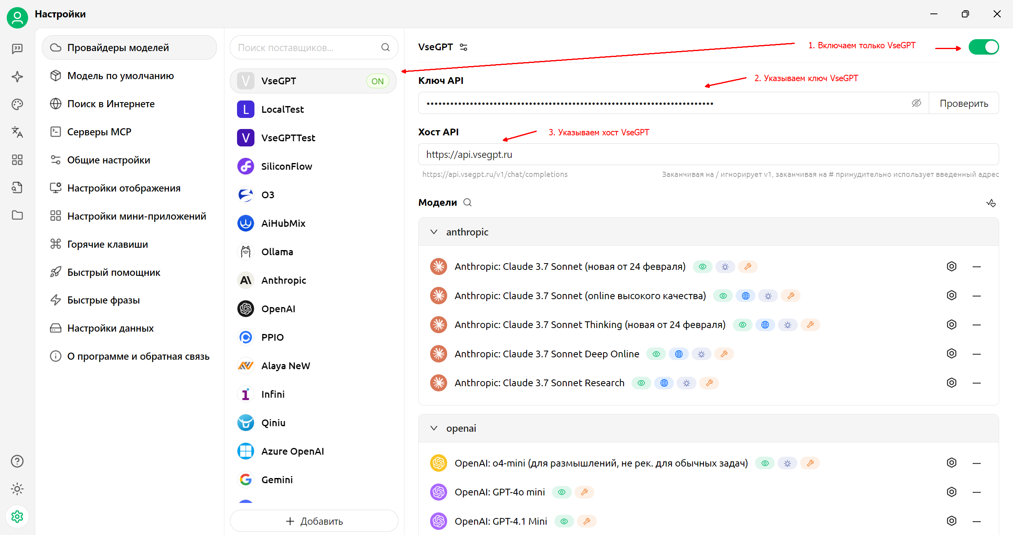Screen dimensions: 1013x535
Task: Open Серверы MCP settings
Action: (x=129, y=132)
